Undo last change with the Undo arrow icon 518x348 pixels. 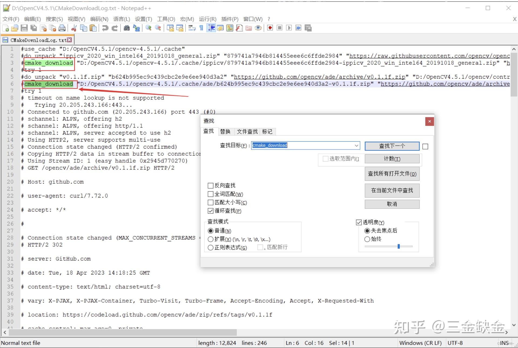(105, 28)
